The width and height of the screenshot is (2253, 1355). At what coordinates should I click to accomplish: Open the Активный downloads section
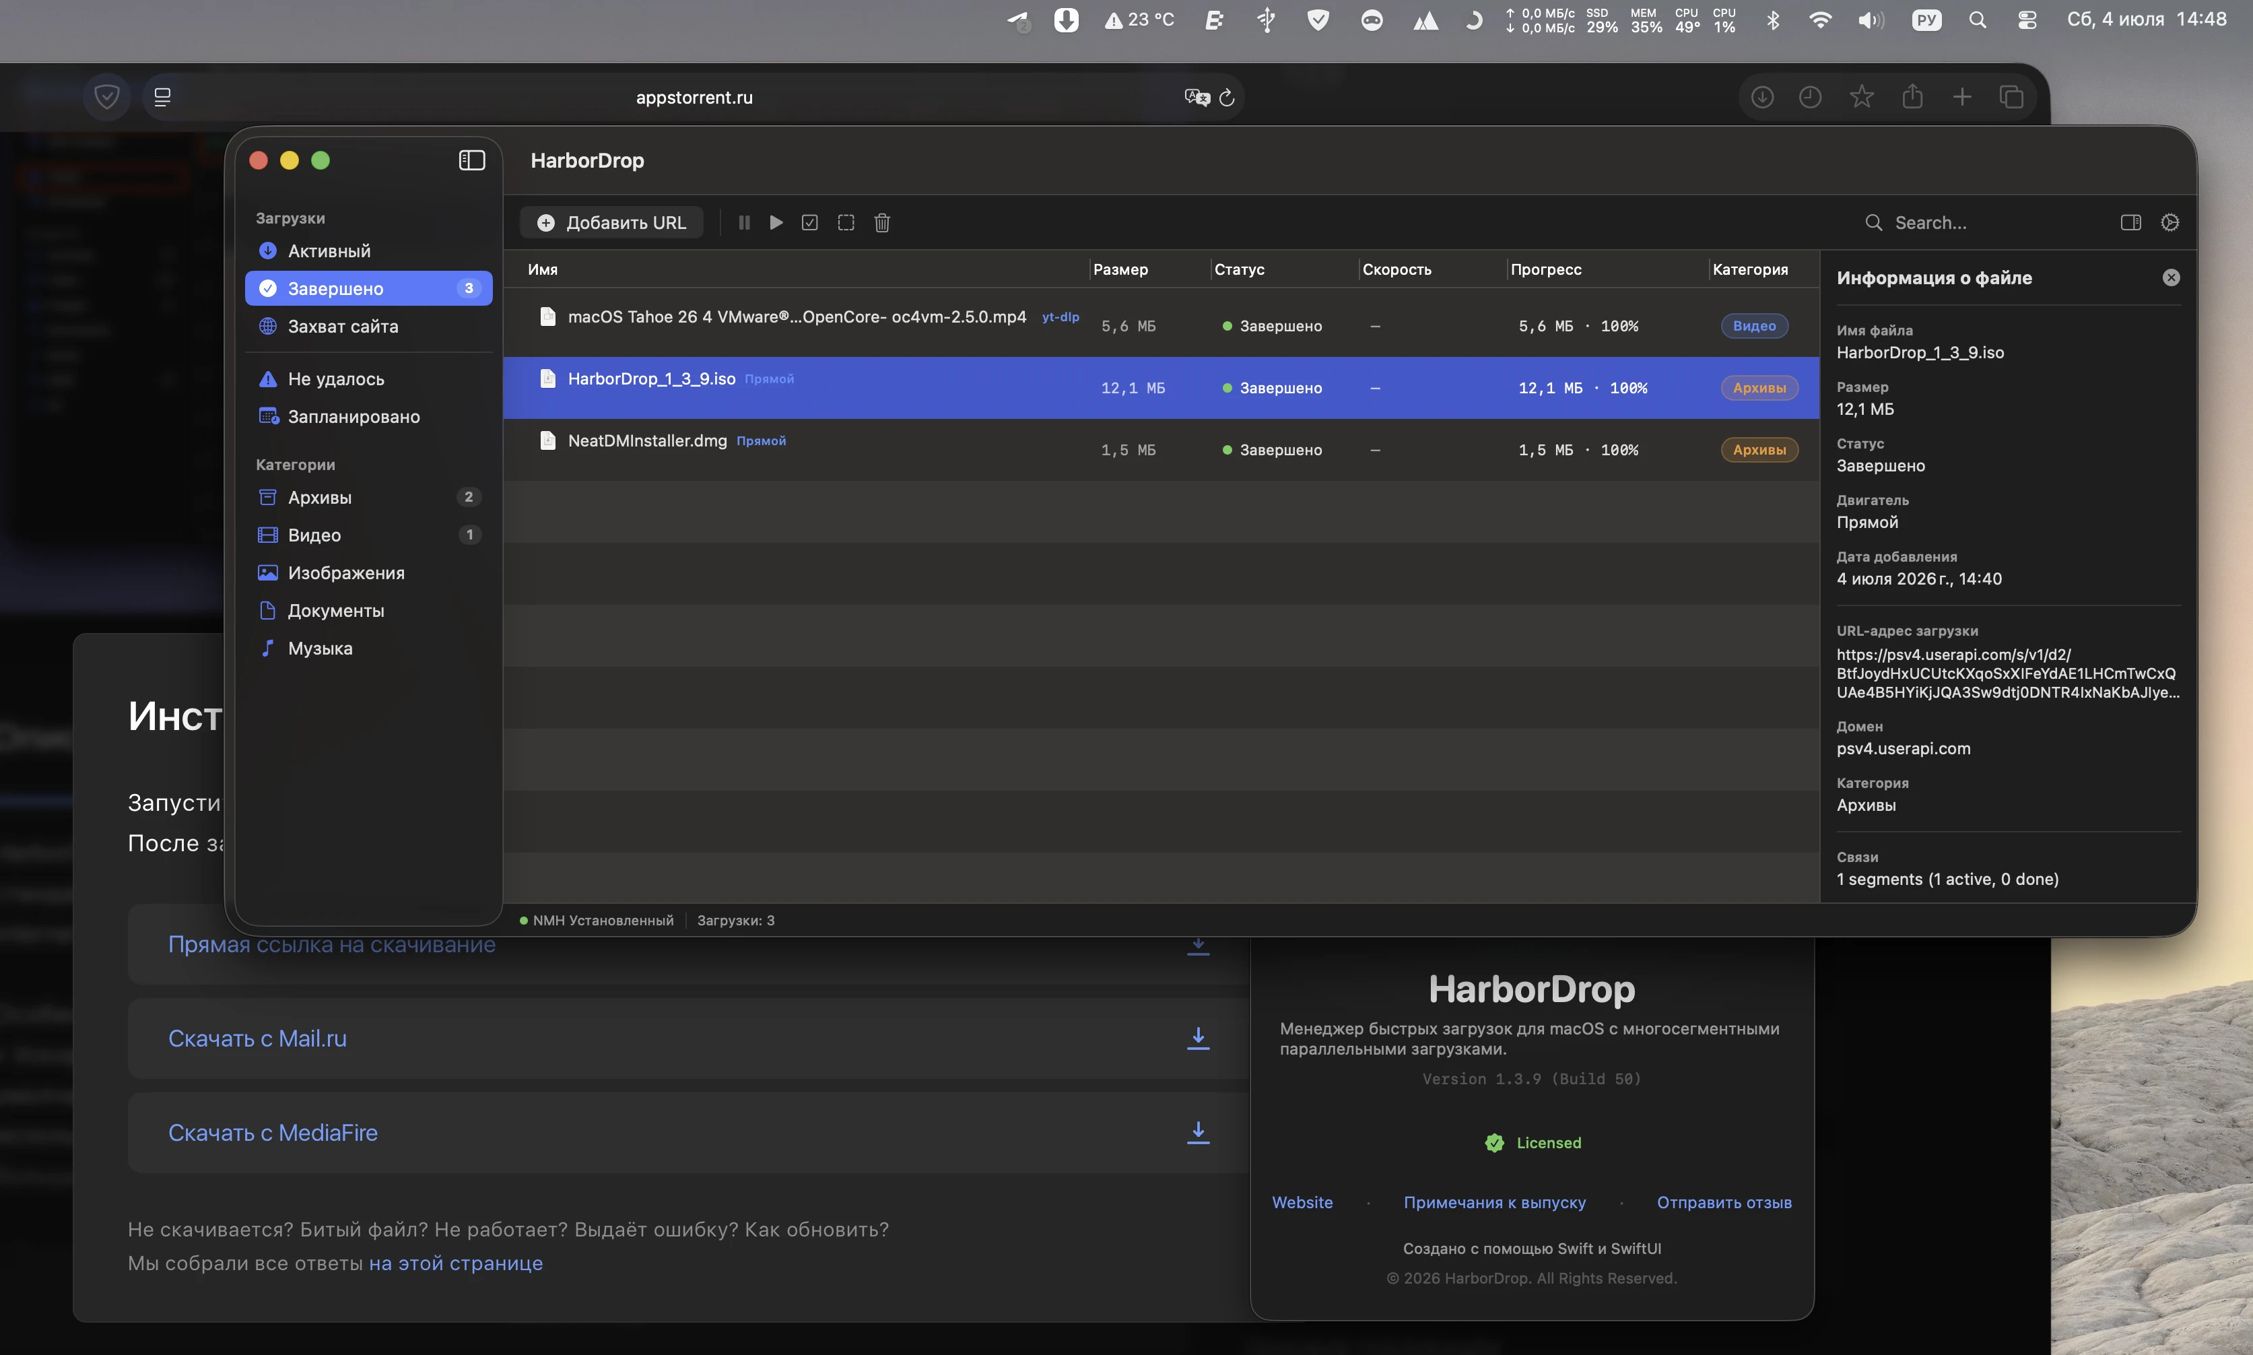(x=369, y=251)
